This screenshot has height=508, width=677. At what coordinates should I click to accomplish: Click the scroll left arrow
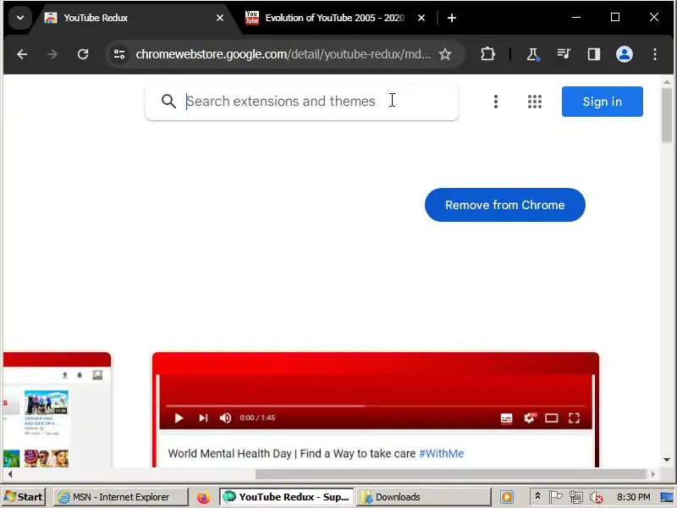point(10,474)
